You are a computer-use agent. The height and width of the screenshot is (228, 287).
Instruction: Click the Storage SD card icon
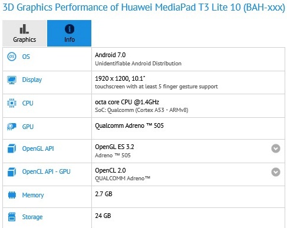[x=12, y=217]
